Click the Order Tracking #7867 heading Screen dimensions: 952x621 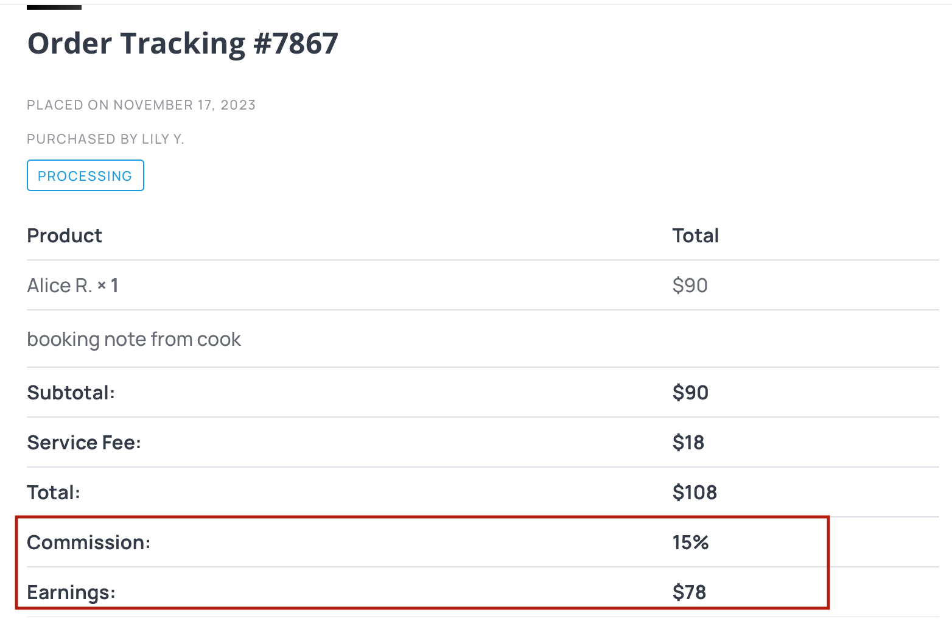[x=183, y=44]
